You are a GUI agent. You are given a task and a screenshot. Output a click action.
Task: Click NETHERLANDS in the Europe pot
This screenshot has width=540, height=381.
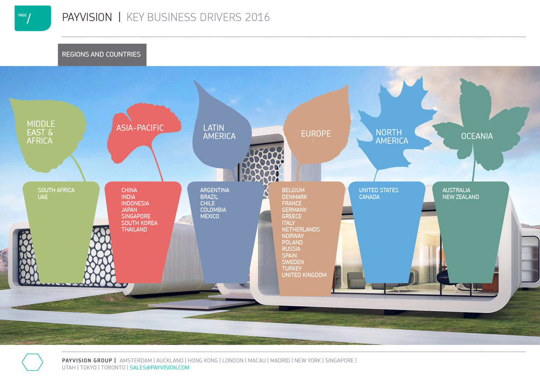[301, 229]
